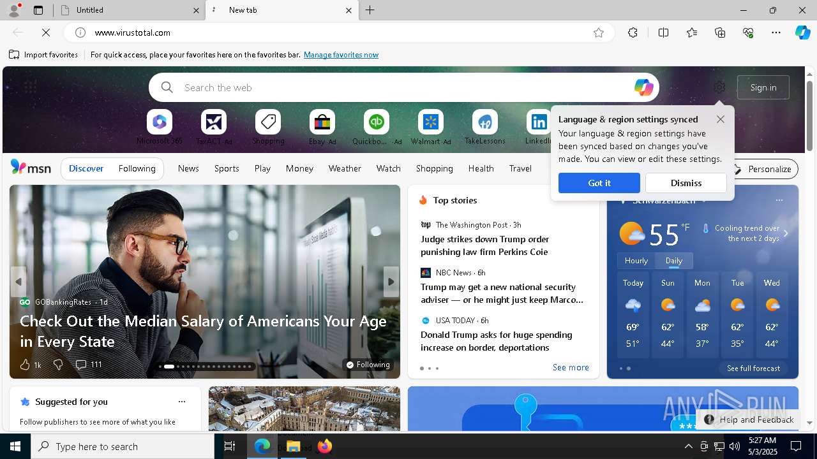Open the tab actions menu icon
The image size is (817, 459).
38,10
